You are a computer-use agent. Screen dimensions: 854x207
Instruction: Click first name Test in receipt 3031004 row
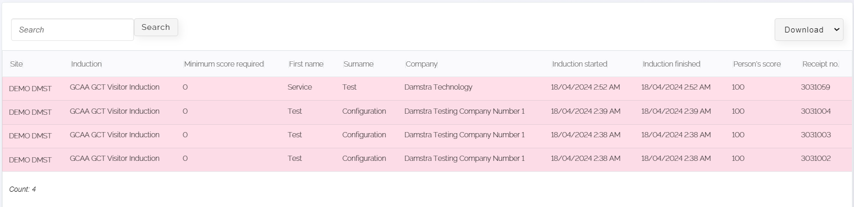point(295,111)
